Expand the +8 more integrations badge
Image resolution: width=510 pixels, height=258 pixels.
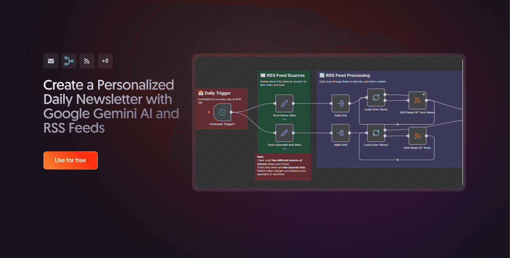[105, 61]
